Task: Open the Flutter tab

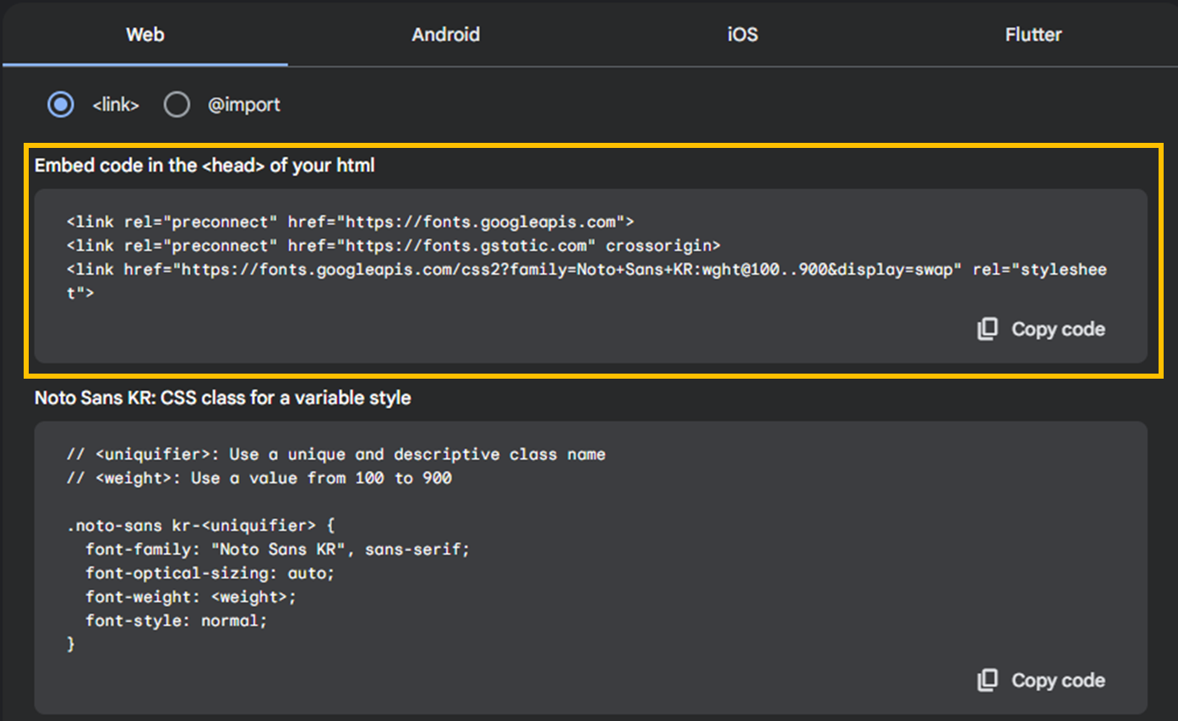Action: coord(1033,35)
